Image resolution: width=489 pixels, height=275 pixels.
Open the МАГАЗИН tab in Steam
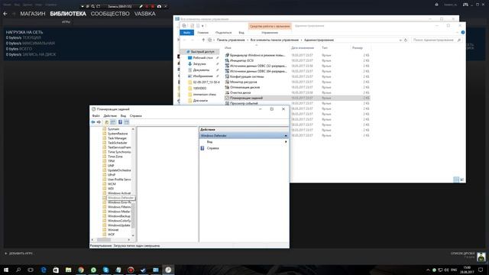(x=33, y=14)
